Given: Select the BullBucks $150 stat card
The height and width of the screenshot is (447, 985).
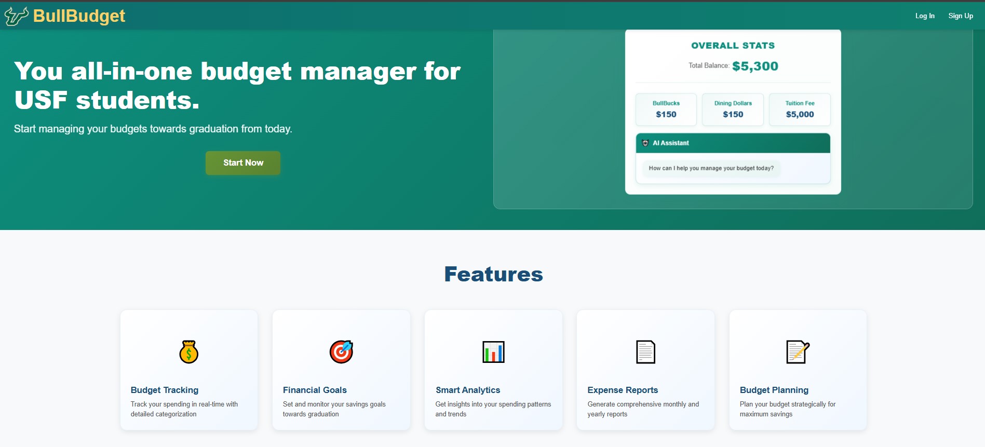Looking at the screenshot, I should (x=666, y=110).
